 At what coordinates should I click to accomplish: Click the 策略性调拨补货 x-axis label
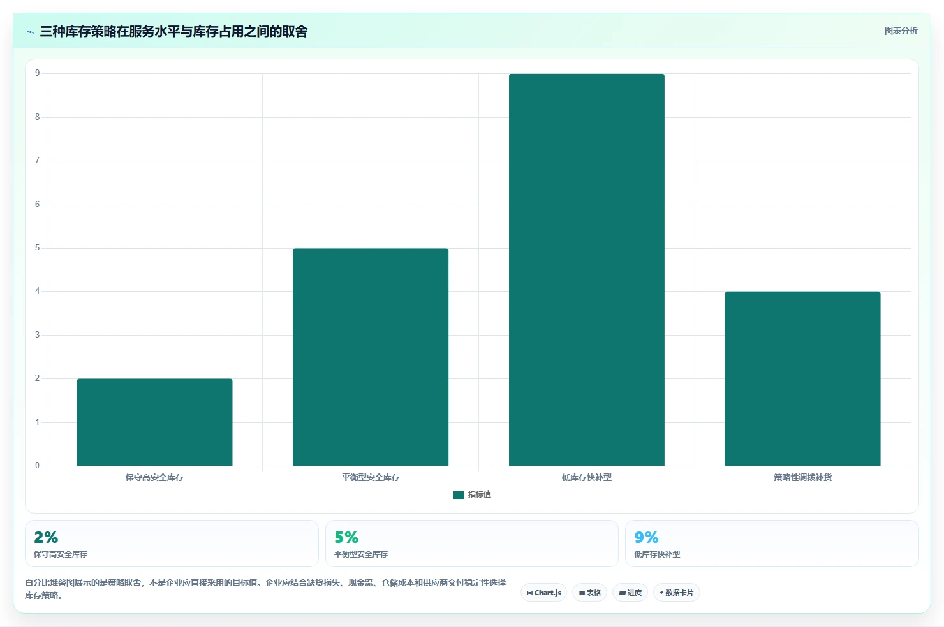tap(802, 477)
